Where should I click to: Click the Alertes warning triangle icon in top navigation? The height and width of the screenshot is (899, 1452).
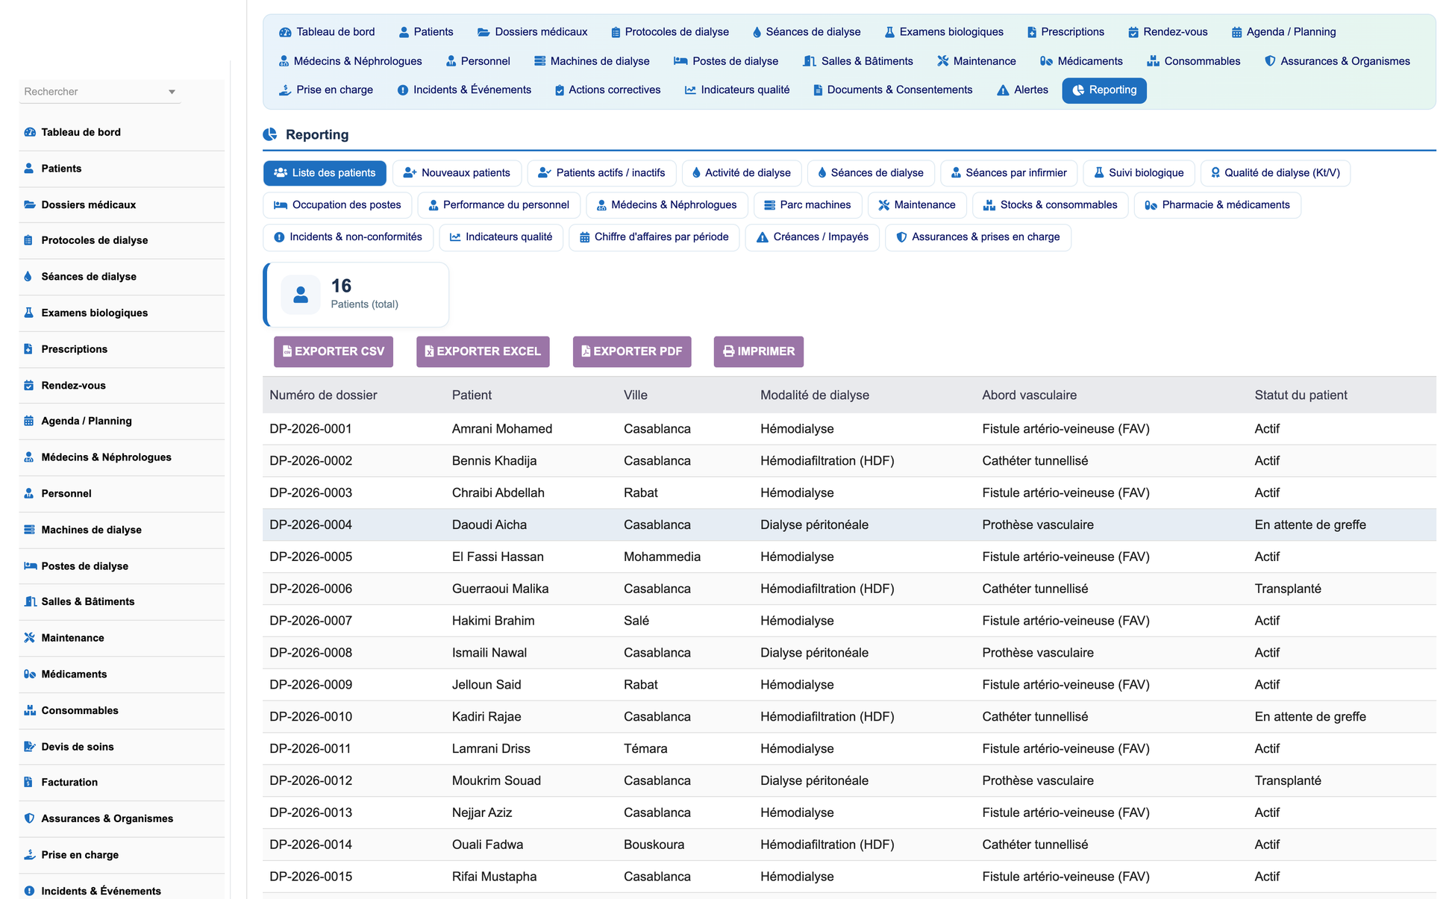click(1003, 90)
